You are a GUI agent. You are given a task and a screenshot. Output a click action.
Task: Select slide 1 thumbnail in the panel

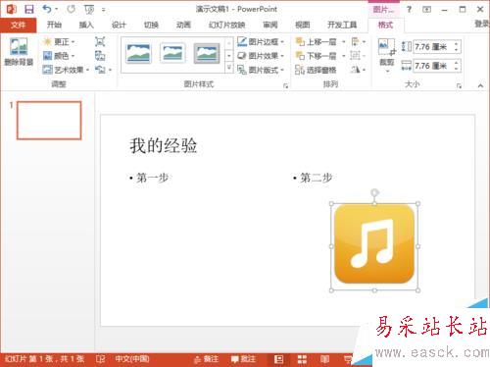pos(49,121)
